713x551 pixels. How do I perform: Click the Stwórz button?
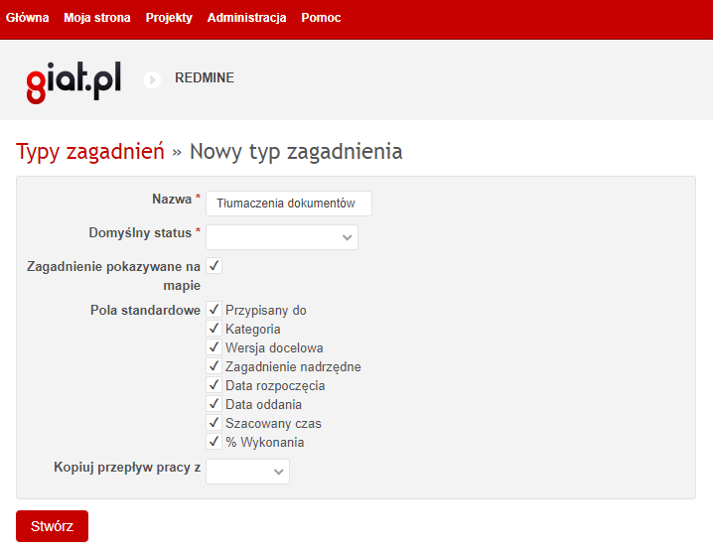click(52, 526)
